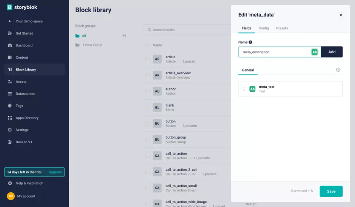Check the button_group block checkbox
This screenshot has height=207, width=355.
click(x=147, y=139)
